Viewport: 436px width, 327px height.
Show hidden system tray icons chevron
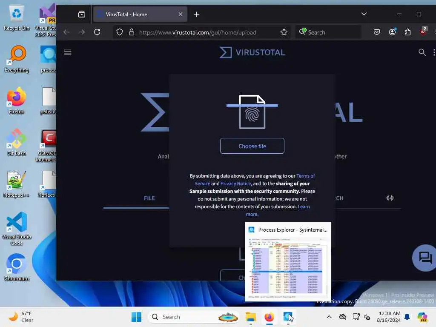pyautogui.click(x=329, y=317)
